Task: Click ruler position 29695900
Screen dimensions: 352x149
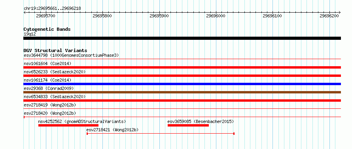Action: point(159,16)
